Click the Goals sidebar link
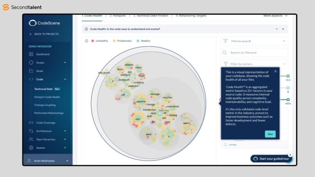The image size is (315, 177). [x=39, y=71]
